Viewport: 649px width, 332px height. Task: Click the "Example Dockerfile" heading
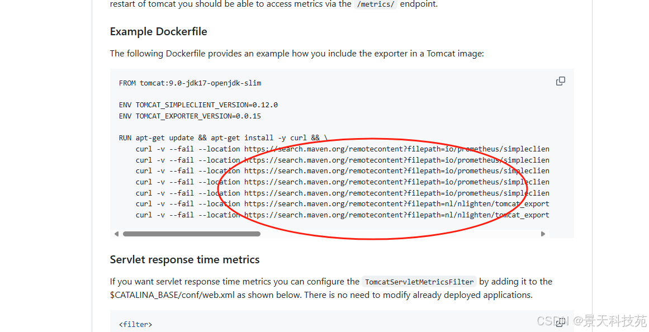[x=158, y=32]
